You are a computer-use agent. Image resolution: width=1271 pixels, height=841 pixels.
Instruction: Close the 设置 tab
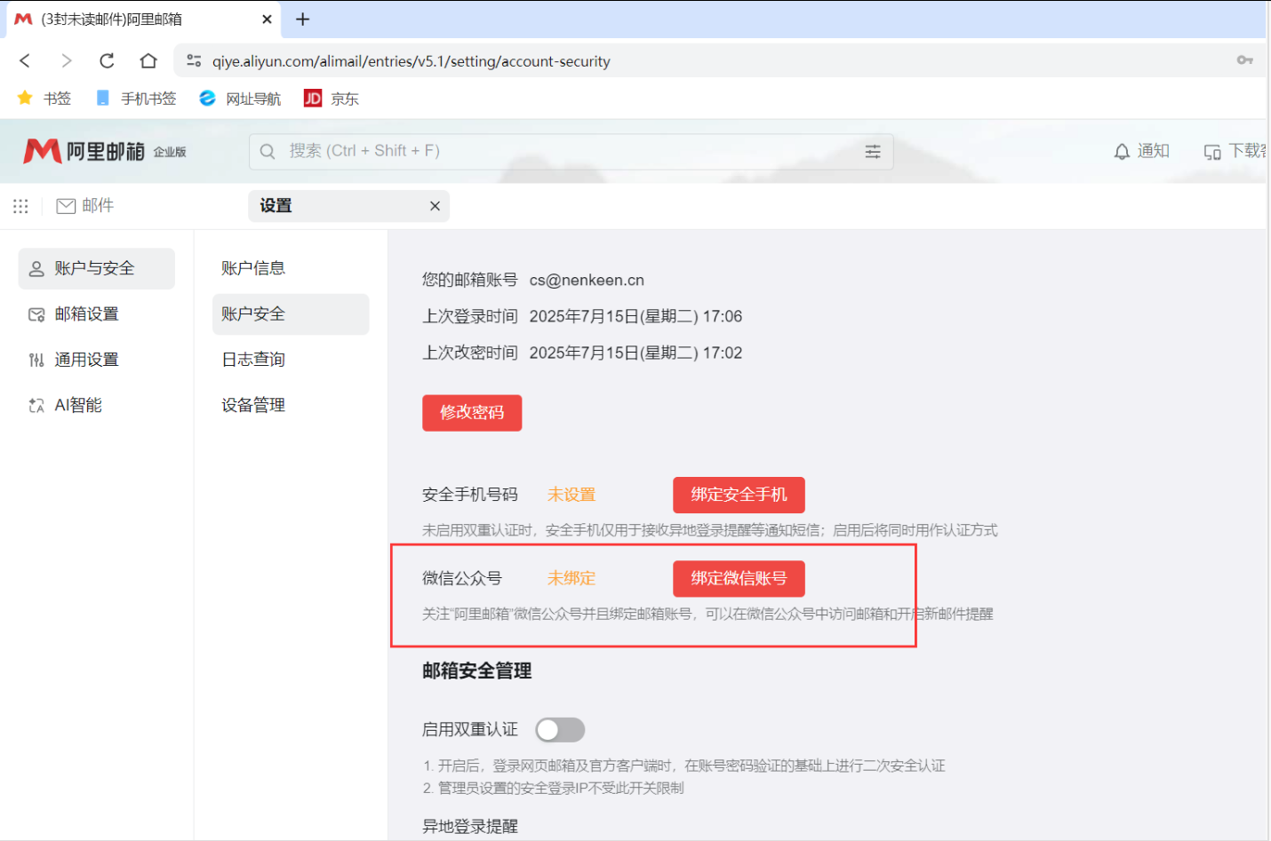pyautogui.click(x=435, y=206)
